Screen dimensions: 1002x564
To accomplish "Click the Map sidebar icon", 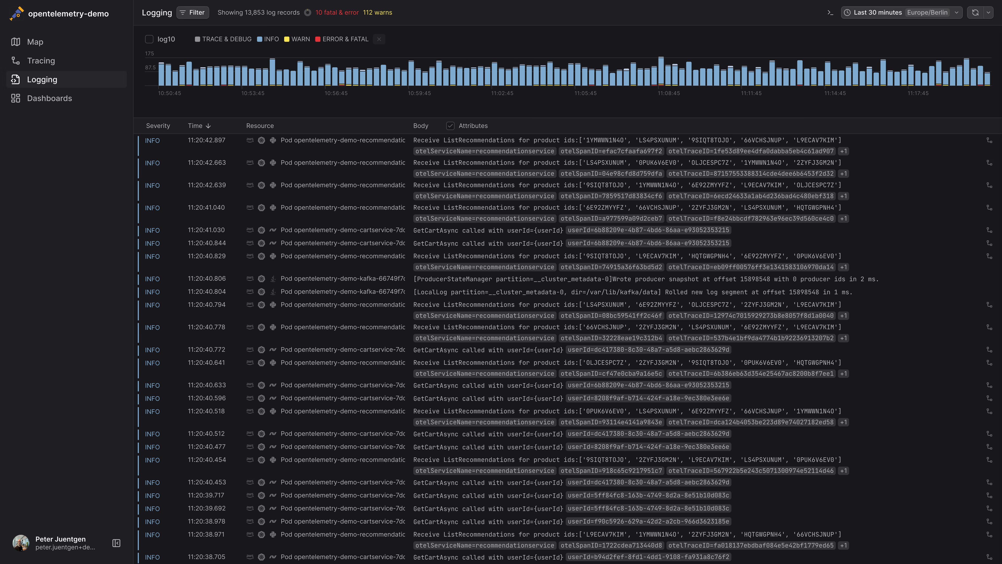I will point(16,42).
